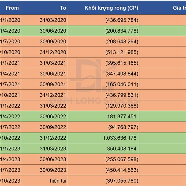Select the cell showing (94.768.797)

pyautogui.click(x=103, y=127)
